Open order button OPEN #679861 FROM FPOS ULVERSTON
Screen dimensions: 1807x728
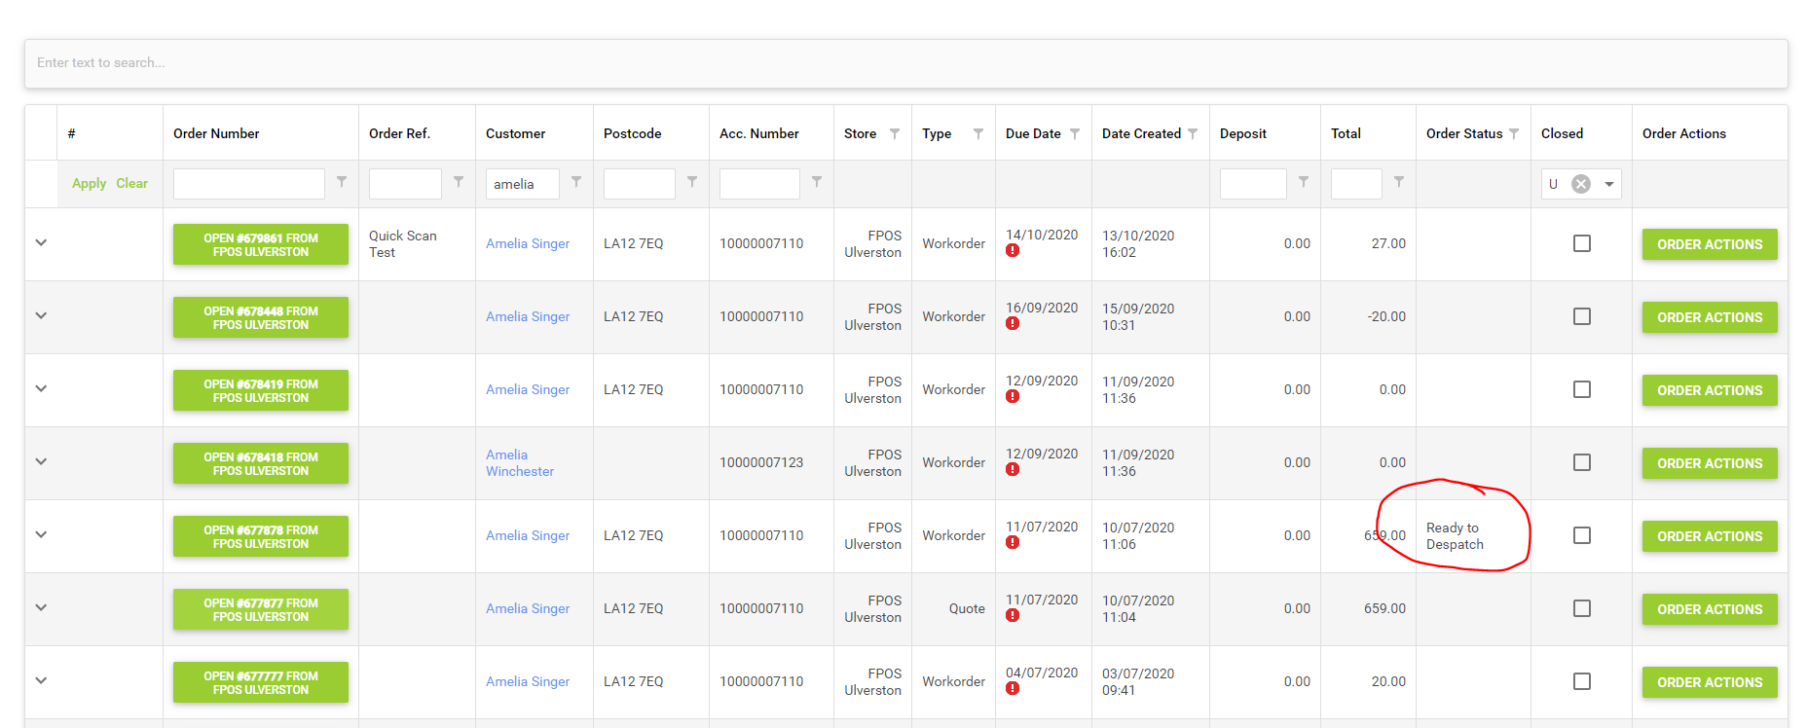[x=261, y=244]
